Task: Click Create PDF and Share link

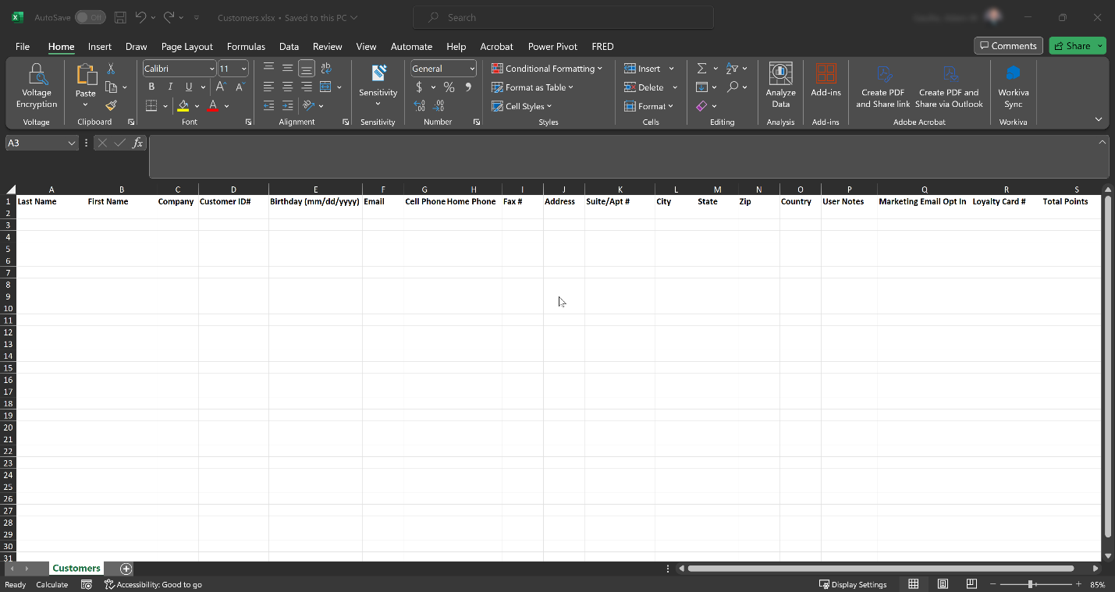Action: (883, 86)
